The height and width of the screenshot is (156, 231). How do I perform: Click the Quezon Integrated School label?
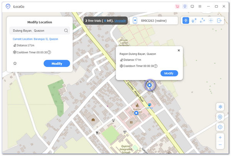pyautogui.click(x=126, y=149)
